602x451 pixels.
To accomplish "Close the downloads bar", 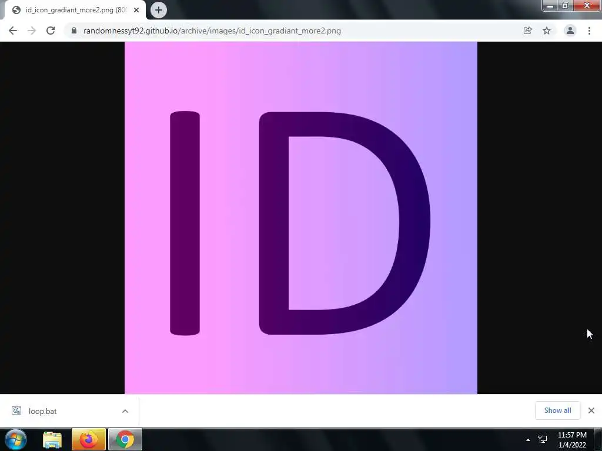I will [591, 410].
